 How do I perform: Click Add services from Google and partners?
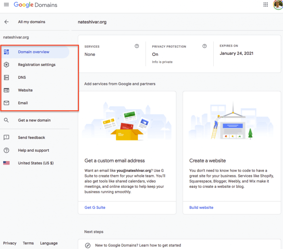tap(120, 84)
